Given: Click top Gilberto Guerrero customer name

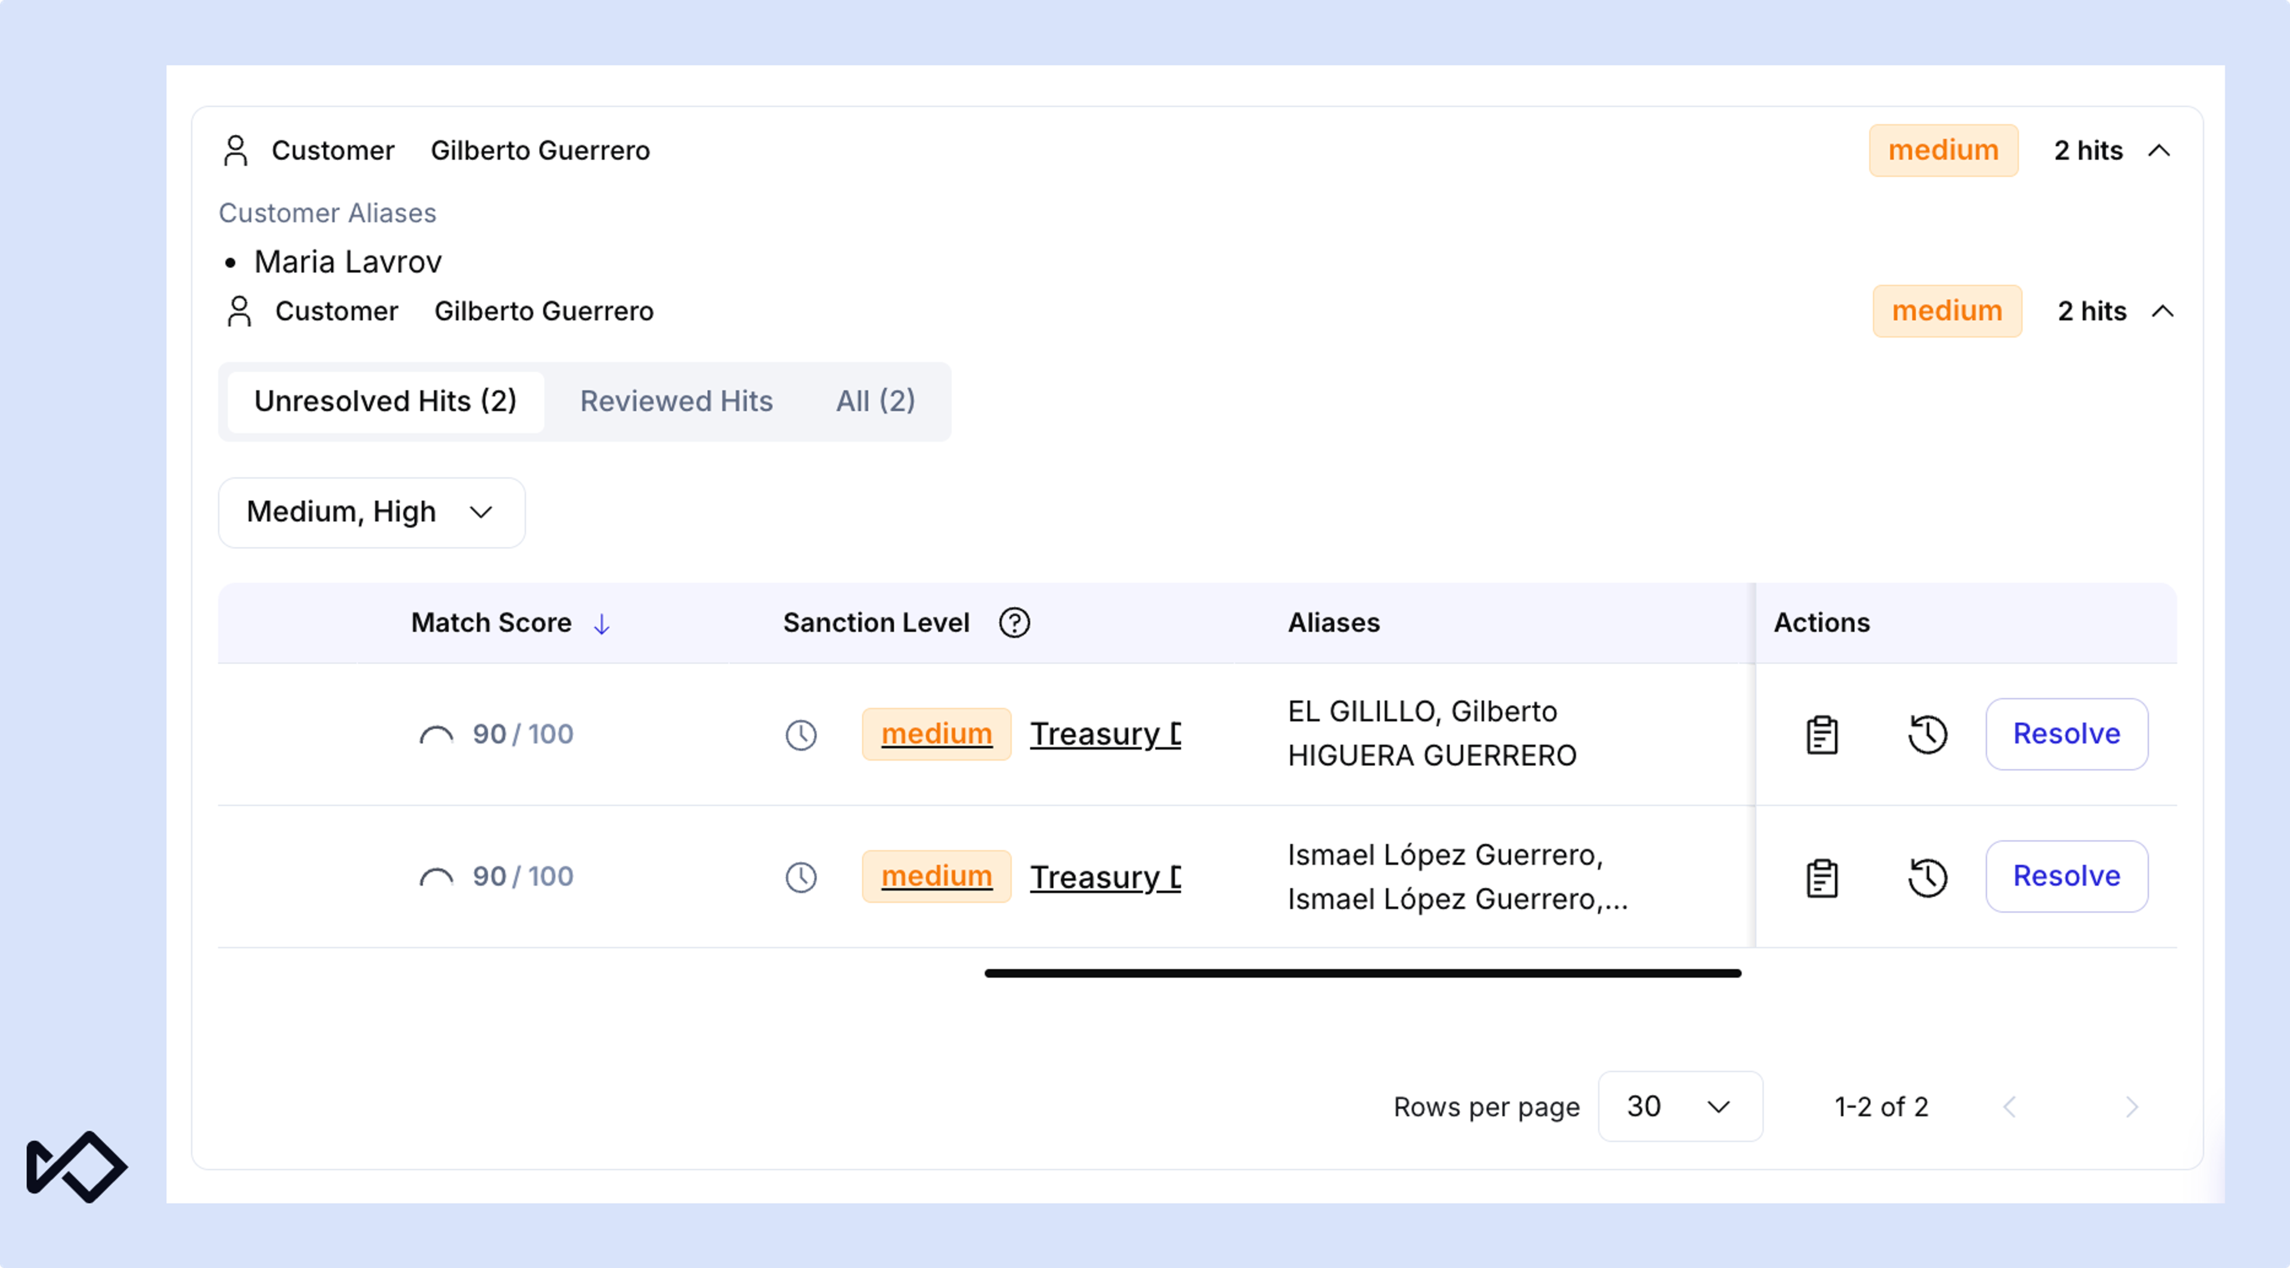Looking at the screenshot, I should tap(540, 150).
